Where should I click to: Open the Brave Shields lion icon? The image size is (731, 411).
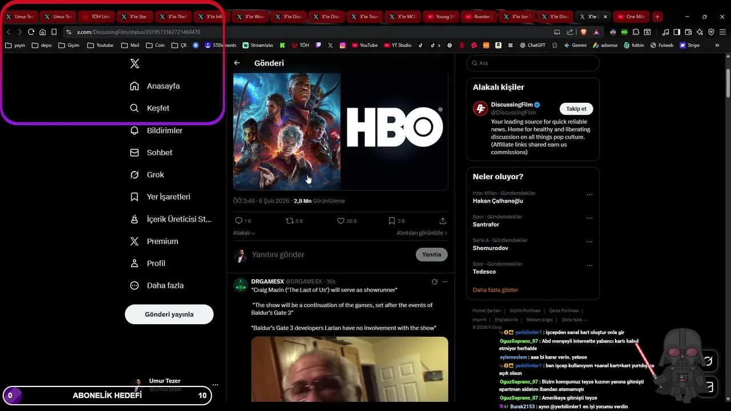[583, 32]
